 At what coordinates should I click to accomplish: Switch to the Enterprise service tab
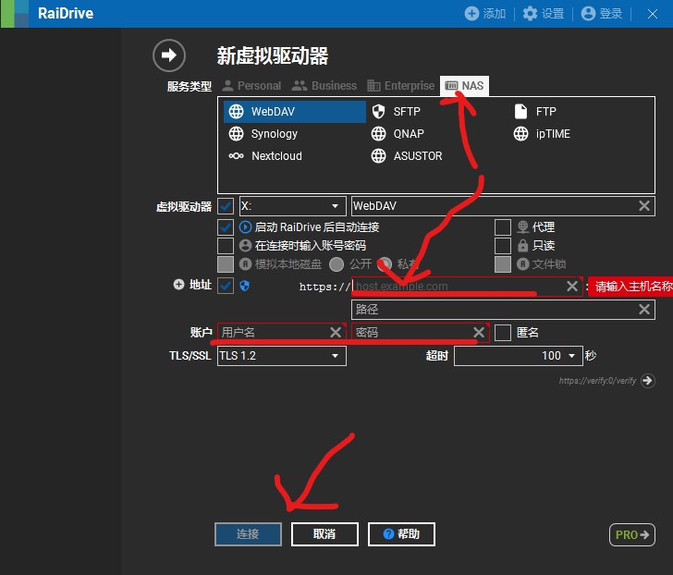(401, 86)
